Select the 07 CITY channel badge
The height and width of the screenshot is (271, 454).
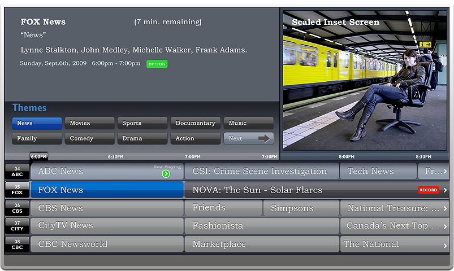point(17,226)
